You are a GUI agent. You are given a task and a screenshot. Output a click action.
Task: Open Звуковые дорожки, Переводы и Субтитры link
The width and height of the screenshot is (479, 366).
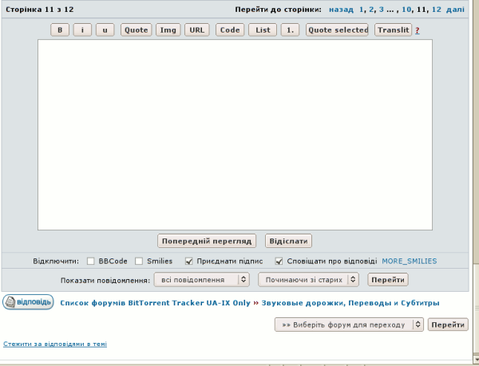[350, 303]
